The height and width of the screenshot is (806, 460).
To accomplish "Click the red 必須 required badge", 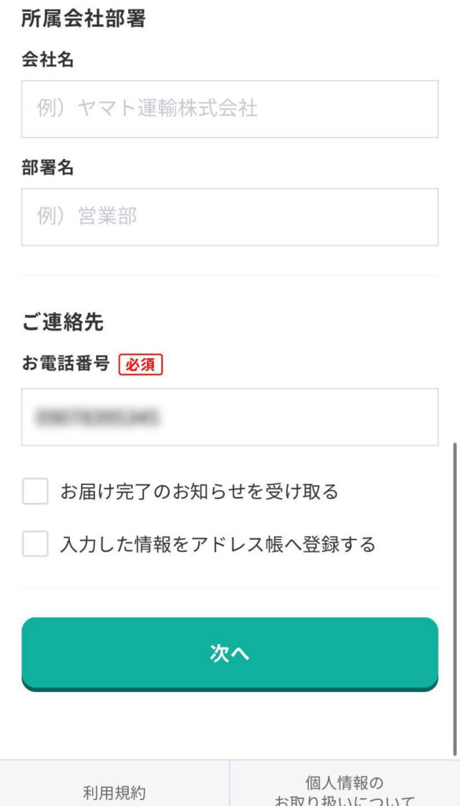I will coord(141,364).
